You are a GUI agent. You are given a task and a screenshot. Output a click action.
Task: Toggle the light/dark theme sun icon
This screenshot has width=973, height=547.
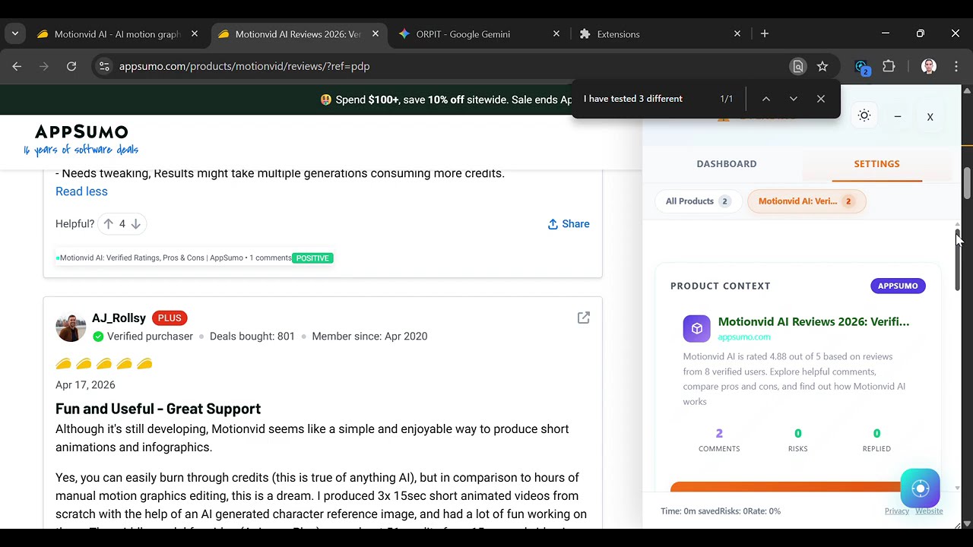(x=864, y=115)
